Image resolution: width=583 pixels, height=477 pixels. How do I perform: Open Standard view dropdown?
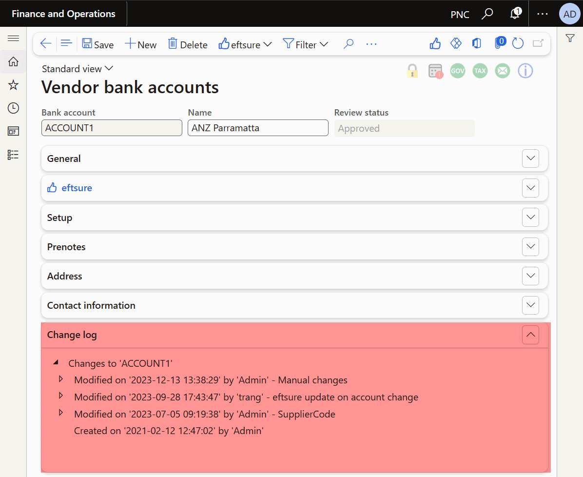78,69
